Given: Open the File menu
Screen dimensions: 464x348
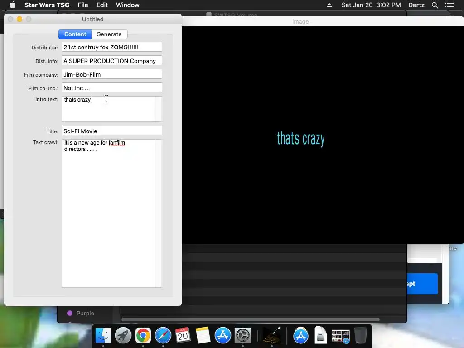Looking at the screenshot, I should pyautogui.click(x=83, y=5).
